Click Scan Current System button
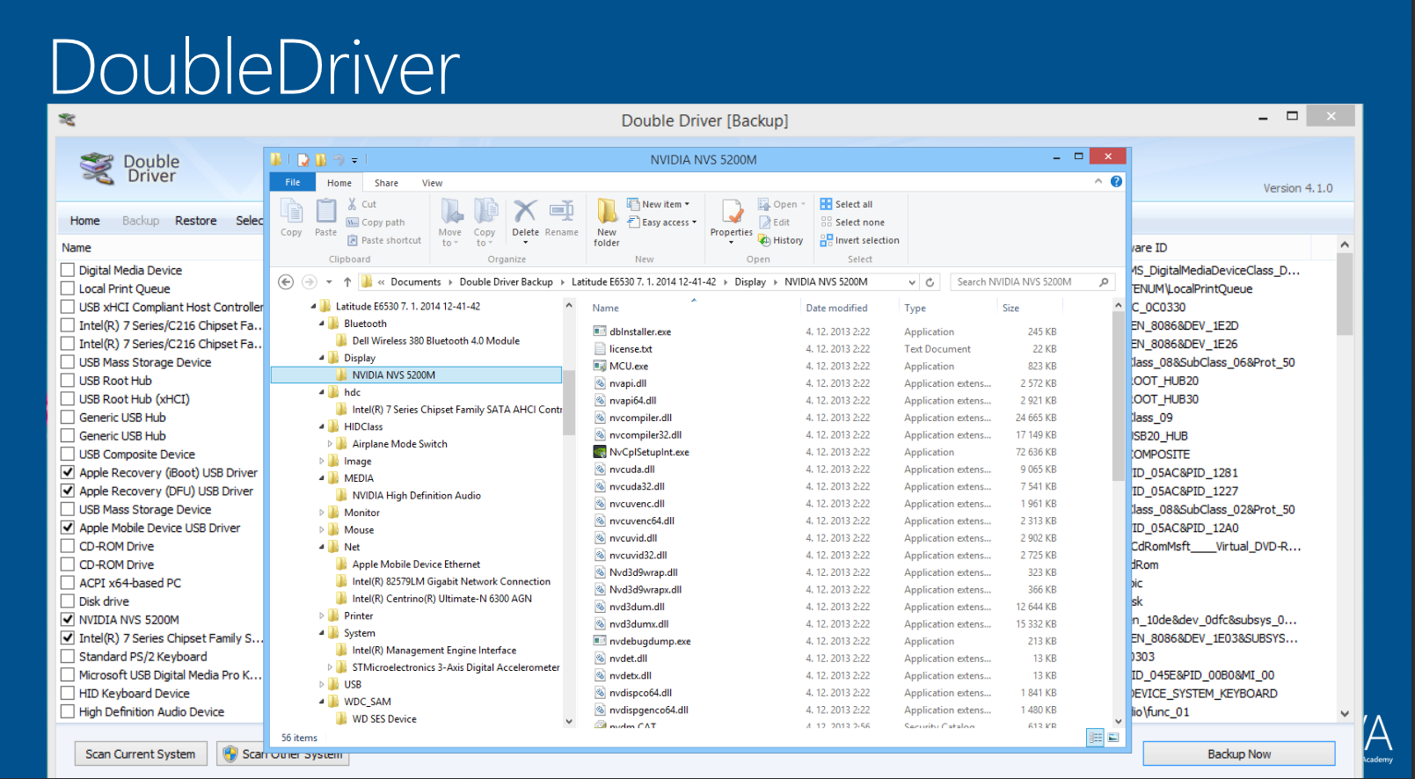This screenshot has height=779, width=1415. [141, 754]
